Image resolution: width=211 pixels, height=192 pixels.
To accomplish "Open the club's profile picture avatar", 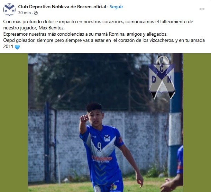I will [x=9, y=9].
